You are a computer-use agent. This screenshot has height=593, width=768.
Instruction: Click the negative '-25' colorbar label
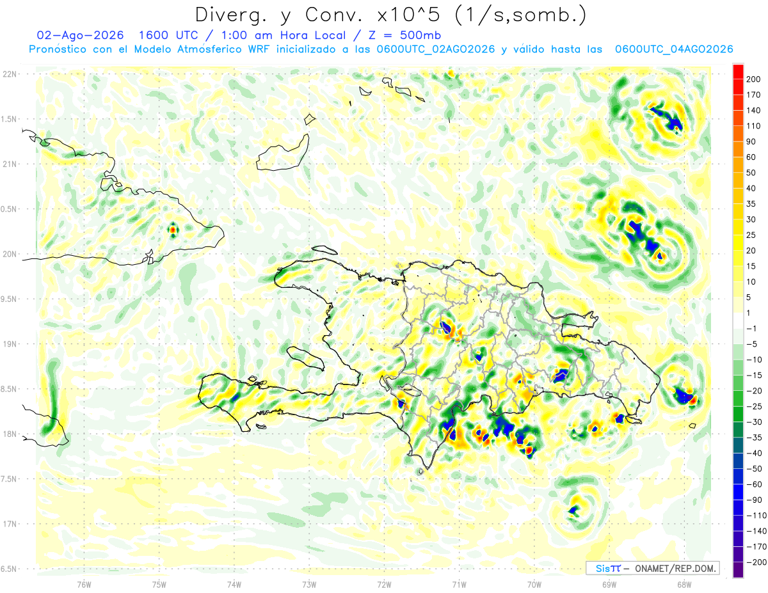(755, 406)
